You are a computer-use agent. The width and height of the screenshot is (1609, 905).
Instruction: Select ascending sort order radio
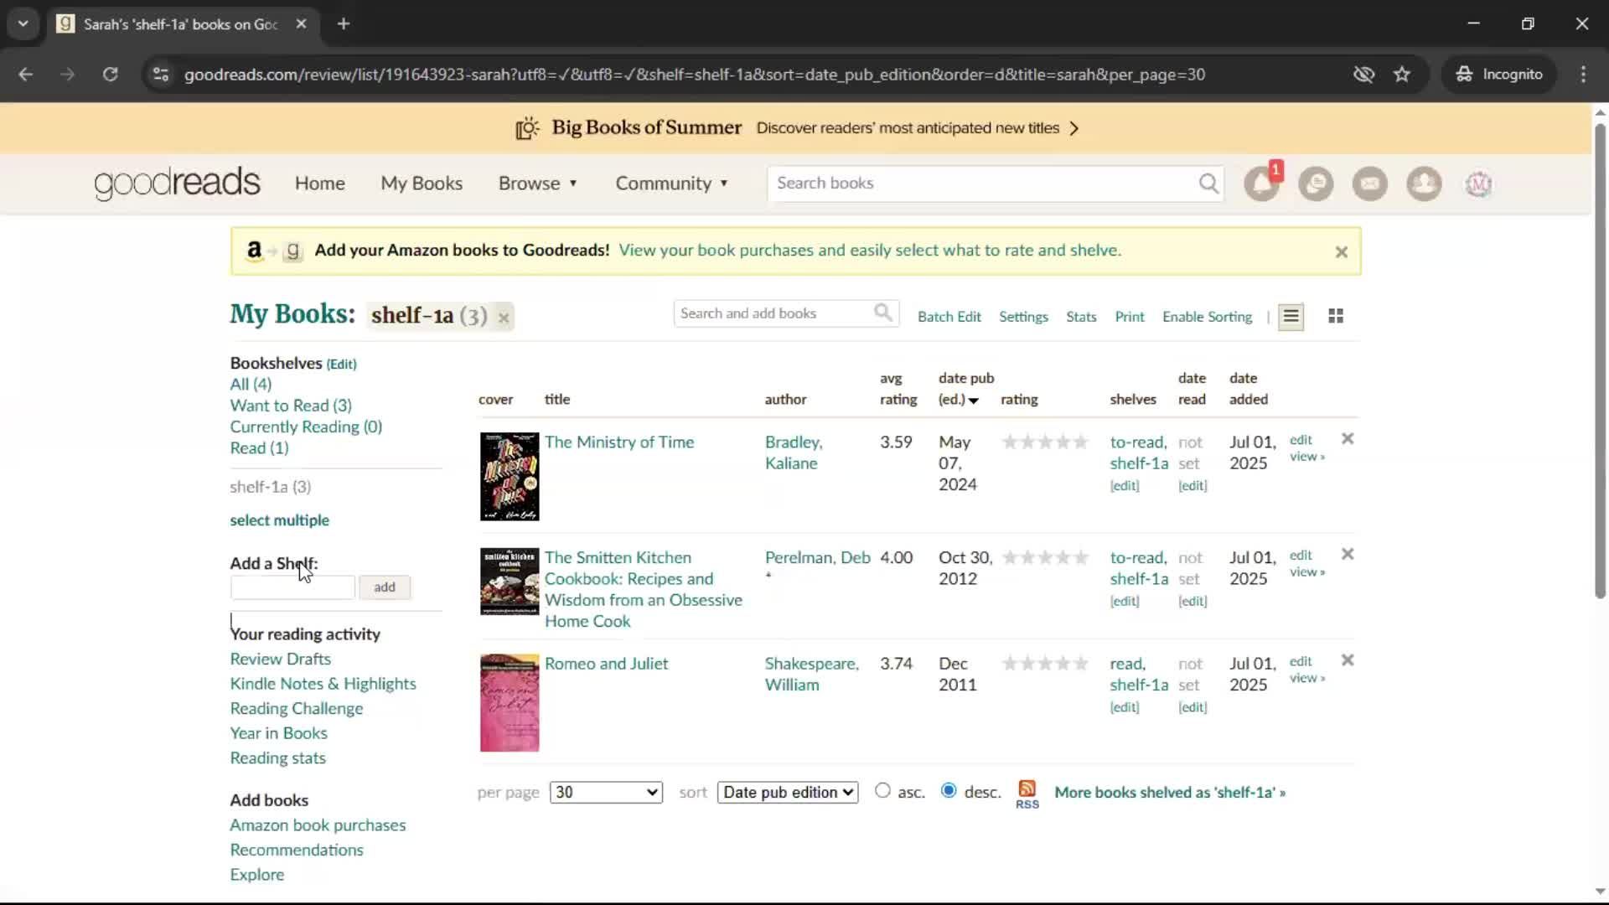coord(882,790)
